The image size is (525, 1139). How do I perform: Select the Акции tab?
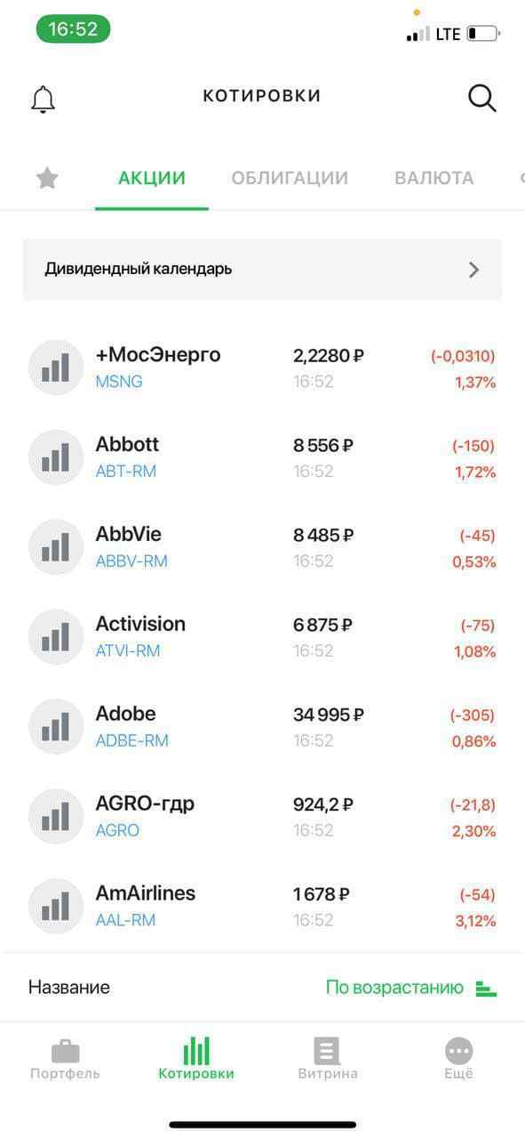pyautogui.click(x=152, y=178)
